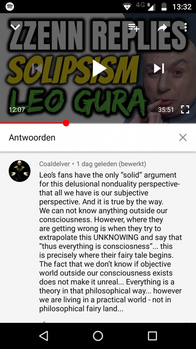The width and height of the screenshot is (196, 349).
Task: Tap the Spotify icon in the status bar
Action: pyautogui.click(x=10, y=7)
